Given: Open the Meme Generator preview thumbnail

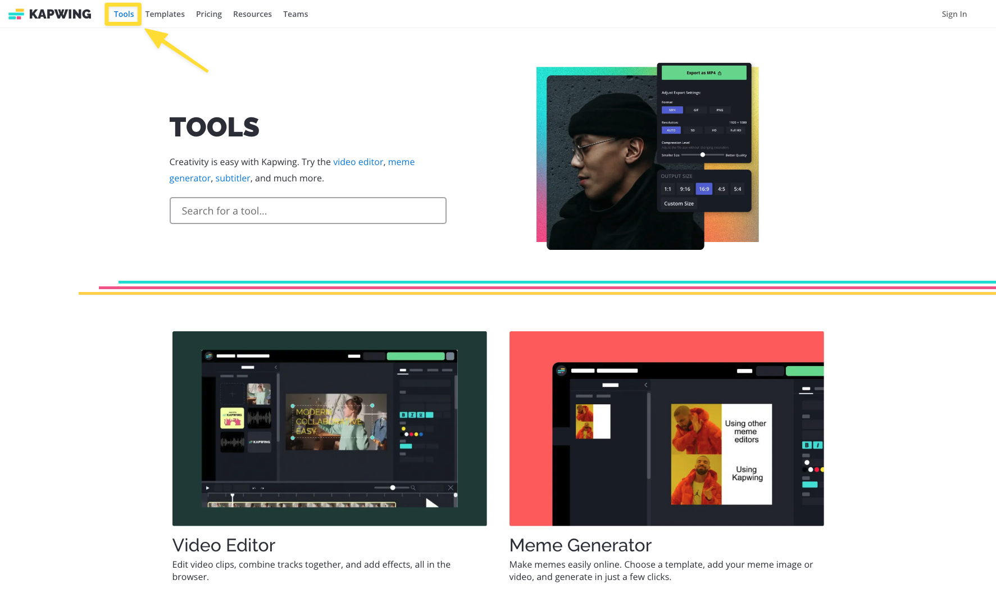Looking at the screenshot, I should pyautogui.click(x=667, y=428).
